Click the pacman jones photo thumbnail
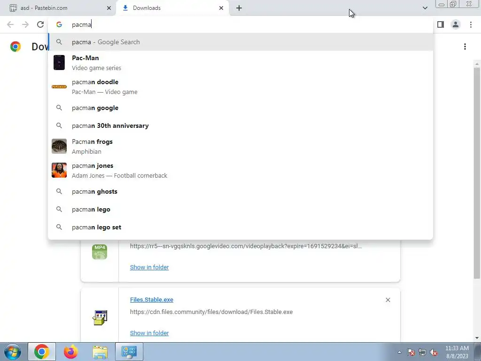This screenshot has width=481, height=361. coord(59,170)
